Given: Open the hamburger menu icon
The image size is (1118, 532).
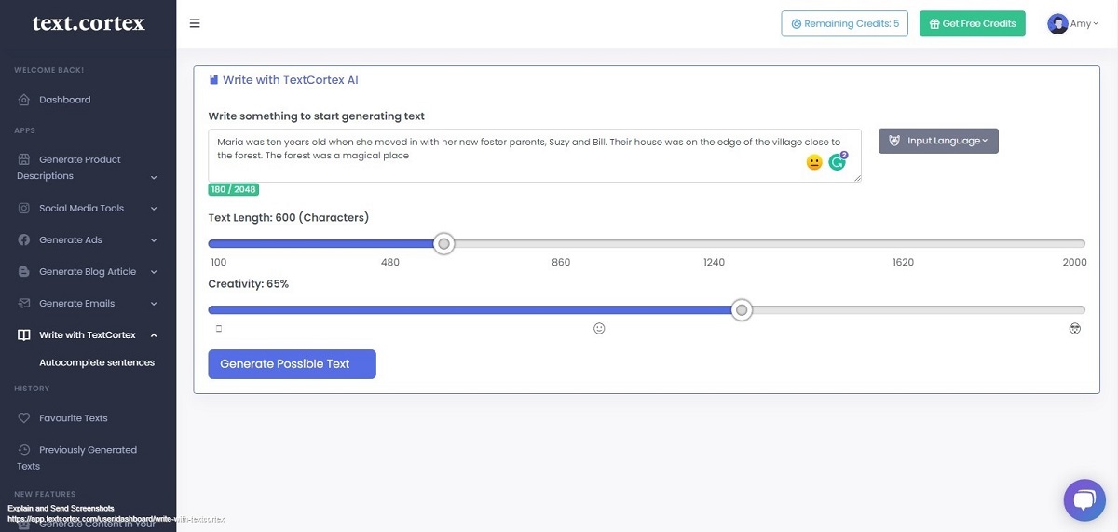Looking at the screenshot, I should pos(195,23).
